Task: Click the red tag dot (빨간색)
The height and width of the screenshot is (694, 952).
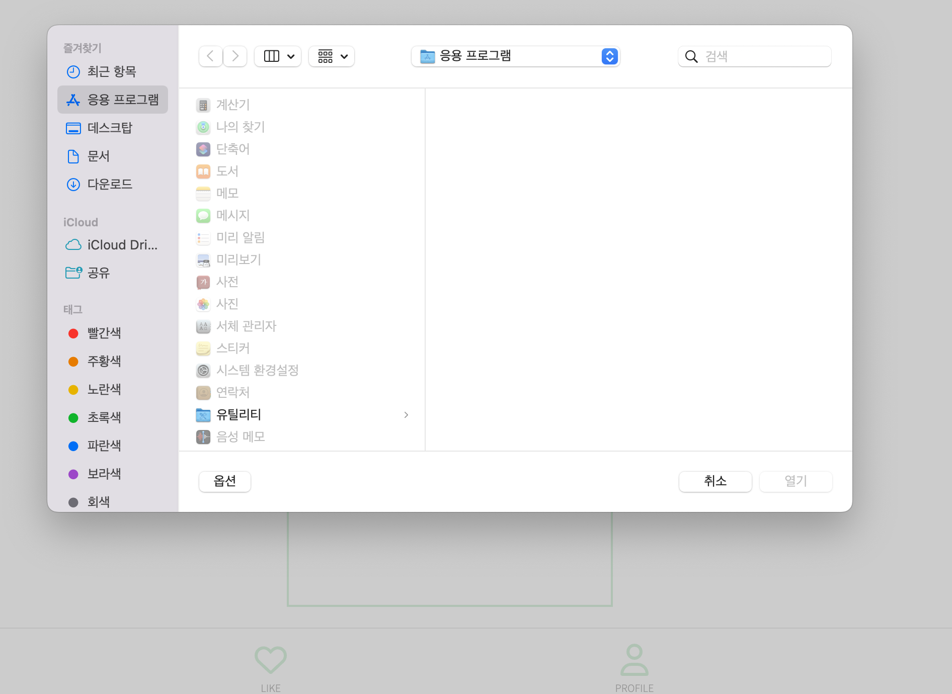Action: (73, 333)
